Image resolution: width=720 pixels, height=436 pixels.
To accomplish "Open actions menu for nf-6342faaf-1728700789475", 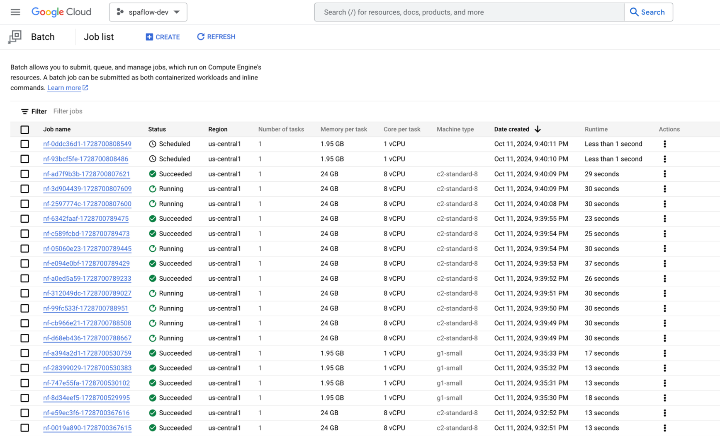I will (x=665, y=219).
